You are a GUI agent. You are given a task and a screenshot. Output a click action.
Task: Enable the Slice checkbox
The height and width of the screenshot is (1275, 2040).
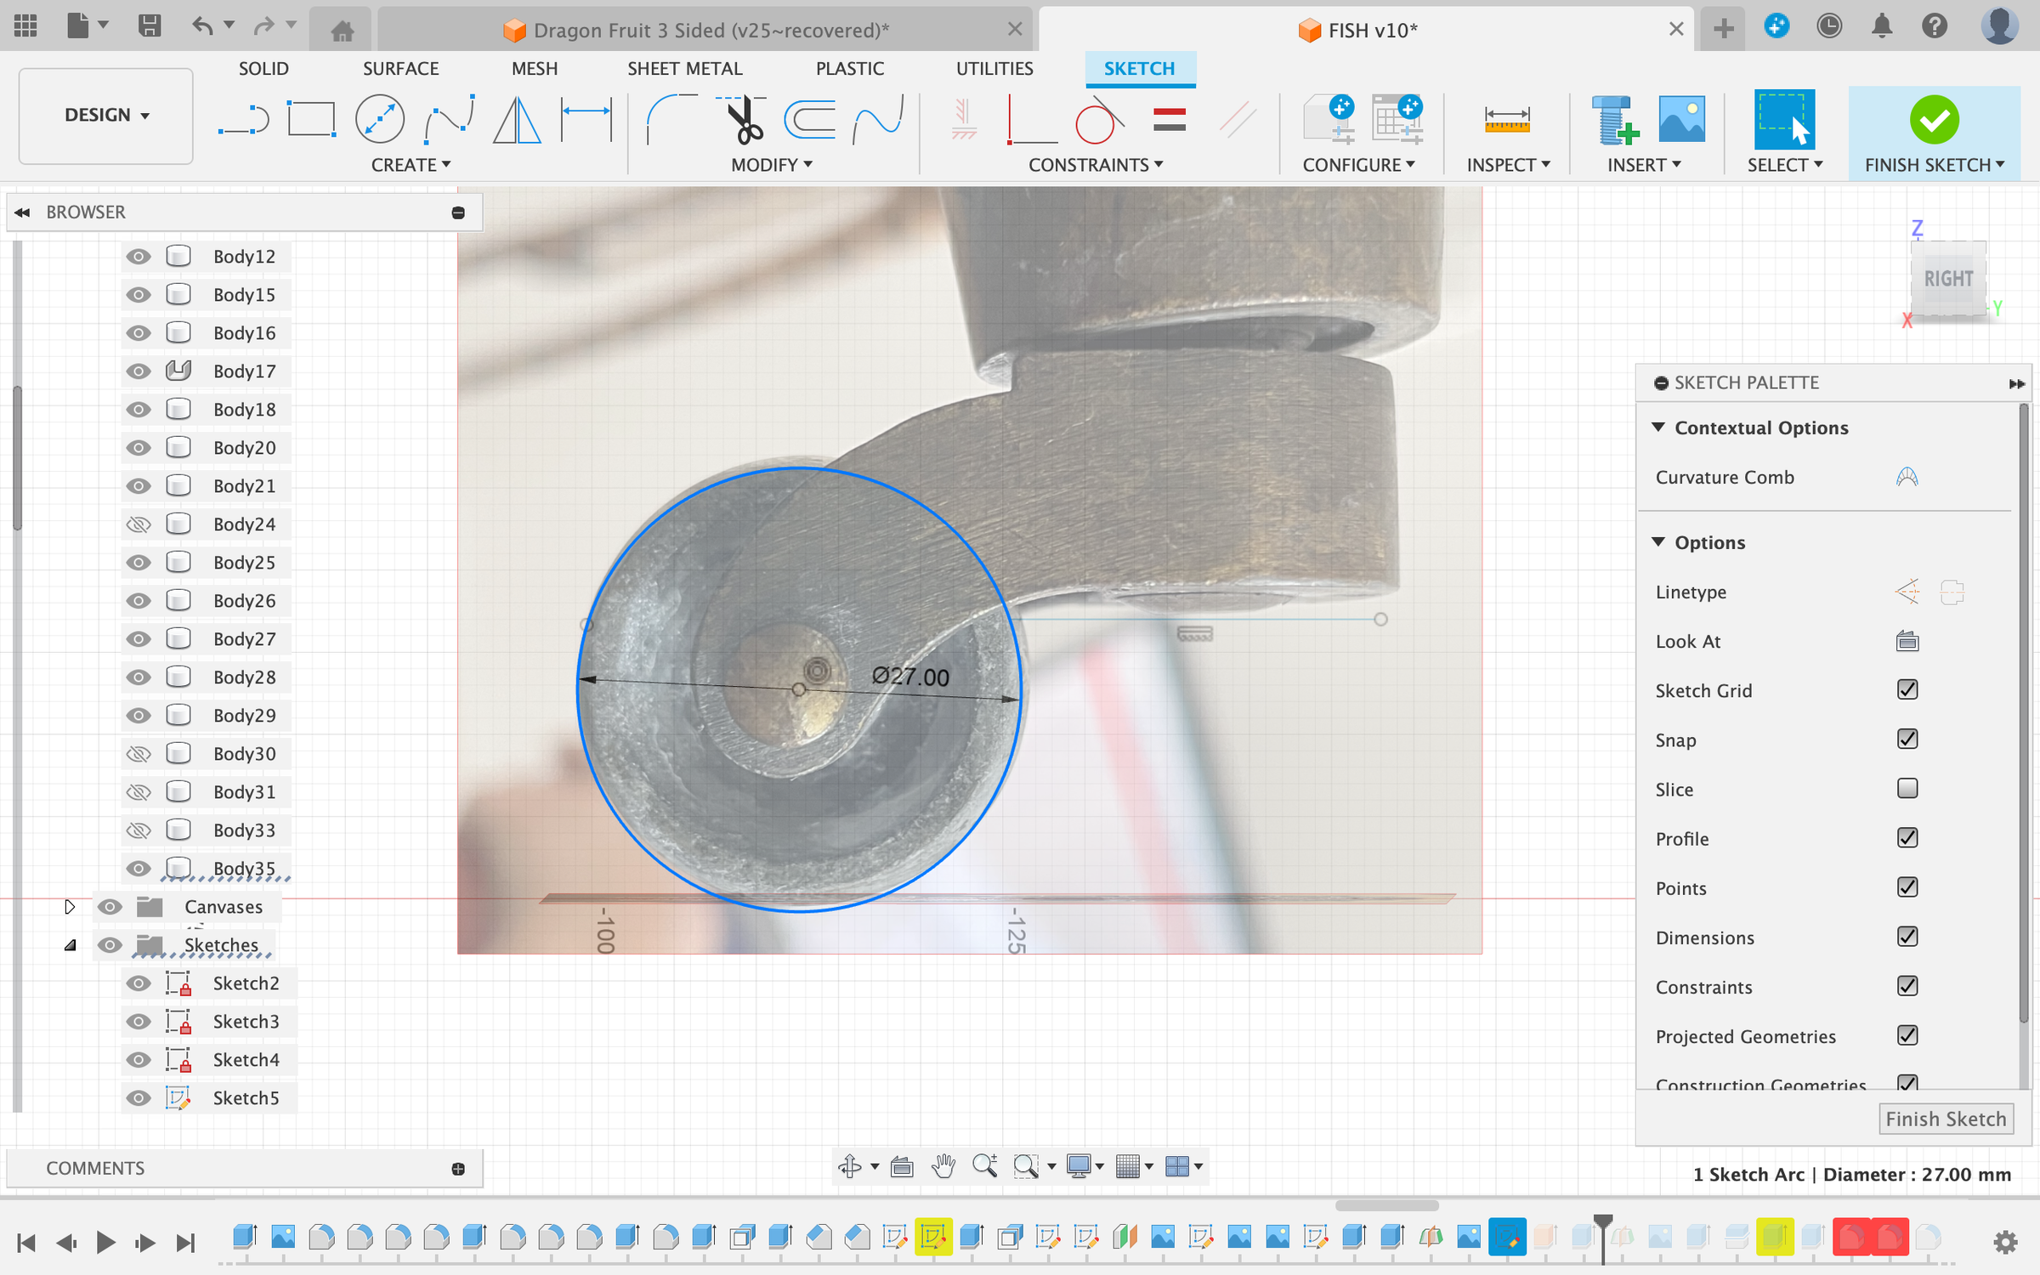tap(1907, 789)
